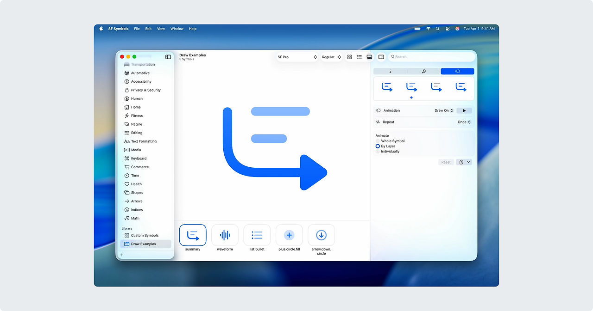Viewport: 593px width, 311px height.
Task: Open the View menu
Action: (161, 29)
